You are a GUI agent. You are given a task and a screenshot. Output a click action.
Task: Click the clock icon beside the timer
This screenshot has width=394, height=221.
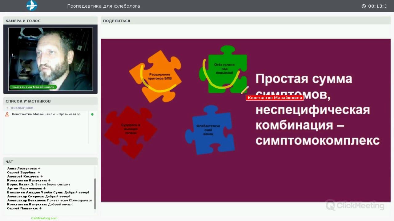click(364, 6)
